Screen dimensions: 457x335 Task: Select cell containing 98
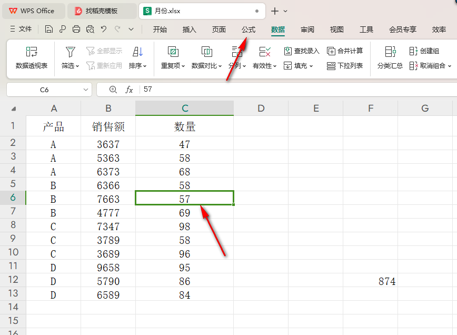pyautogui.click(x=184, y=226)
